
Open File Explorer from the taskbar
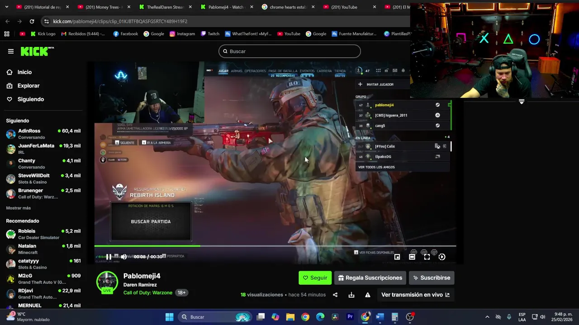(290, 317)
